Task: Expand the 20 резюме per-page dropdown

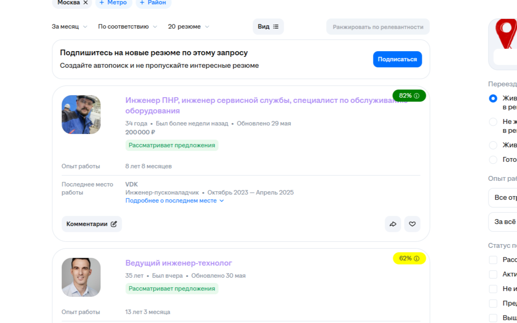Action: coord(187,26)
